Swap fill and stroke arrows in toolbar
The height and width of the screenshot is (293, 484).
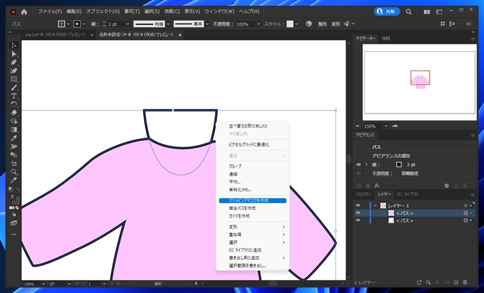[x=18, y=189]
